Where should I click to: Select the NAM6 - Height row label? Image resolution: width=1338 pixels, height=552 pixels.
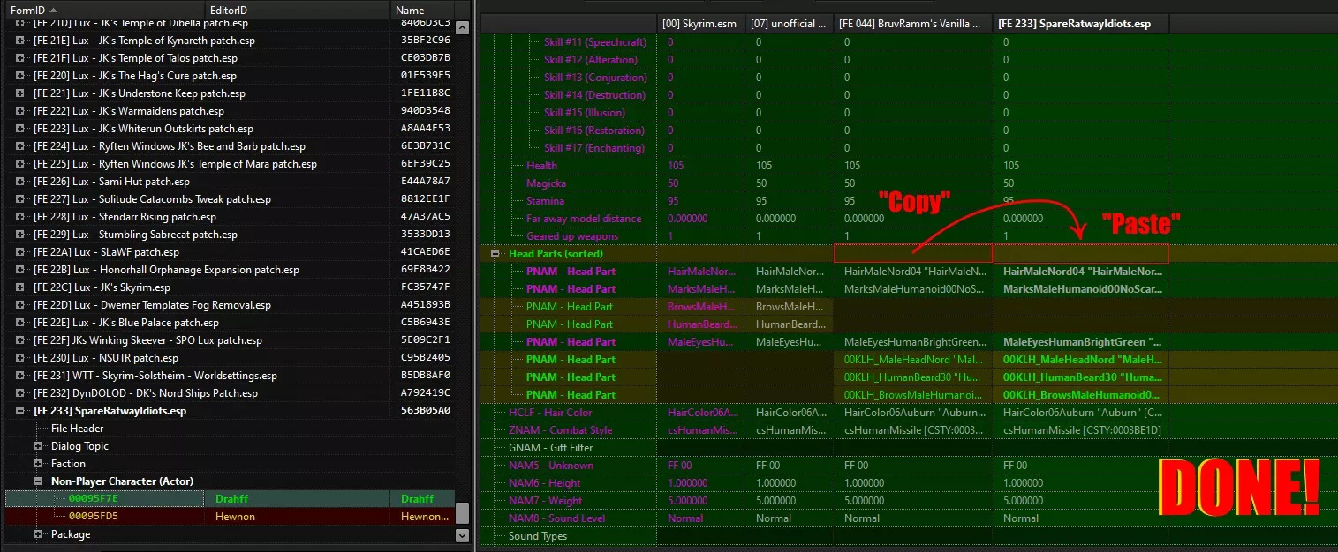[x=545, y=483]
